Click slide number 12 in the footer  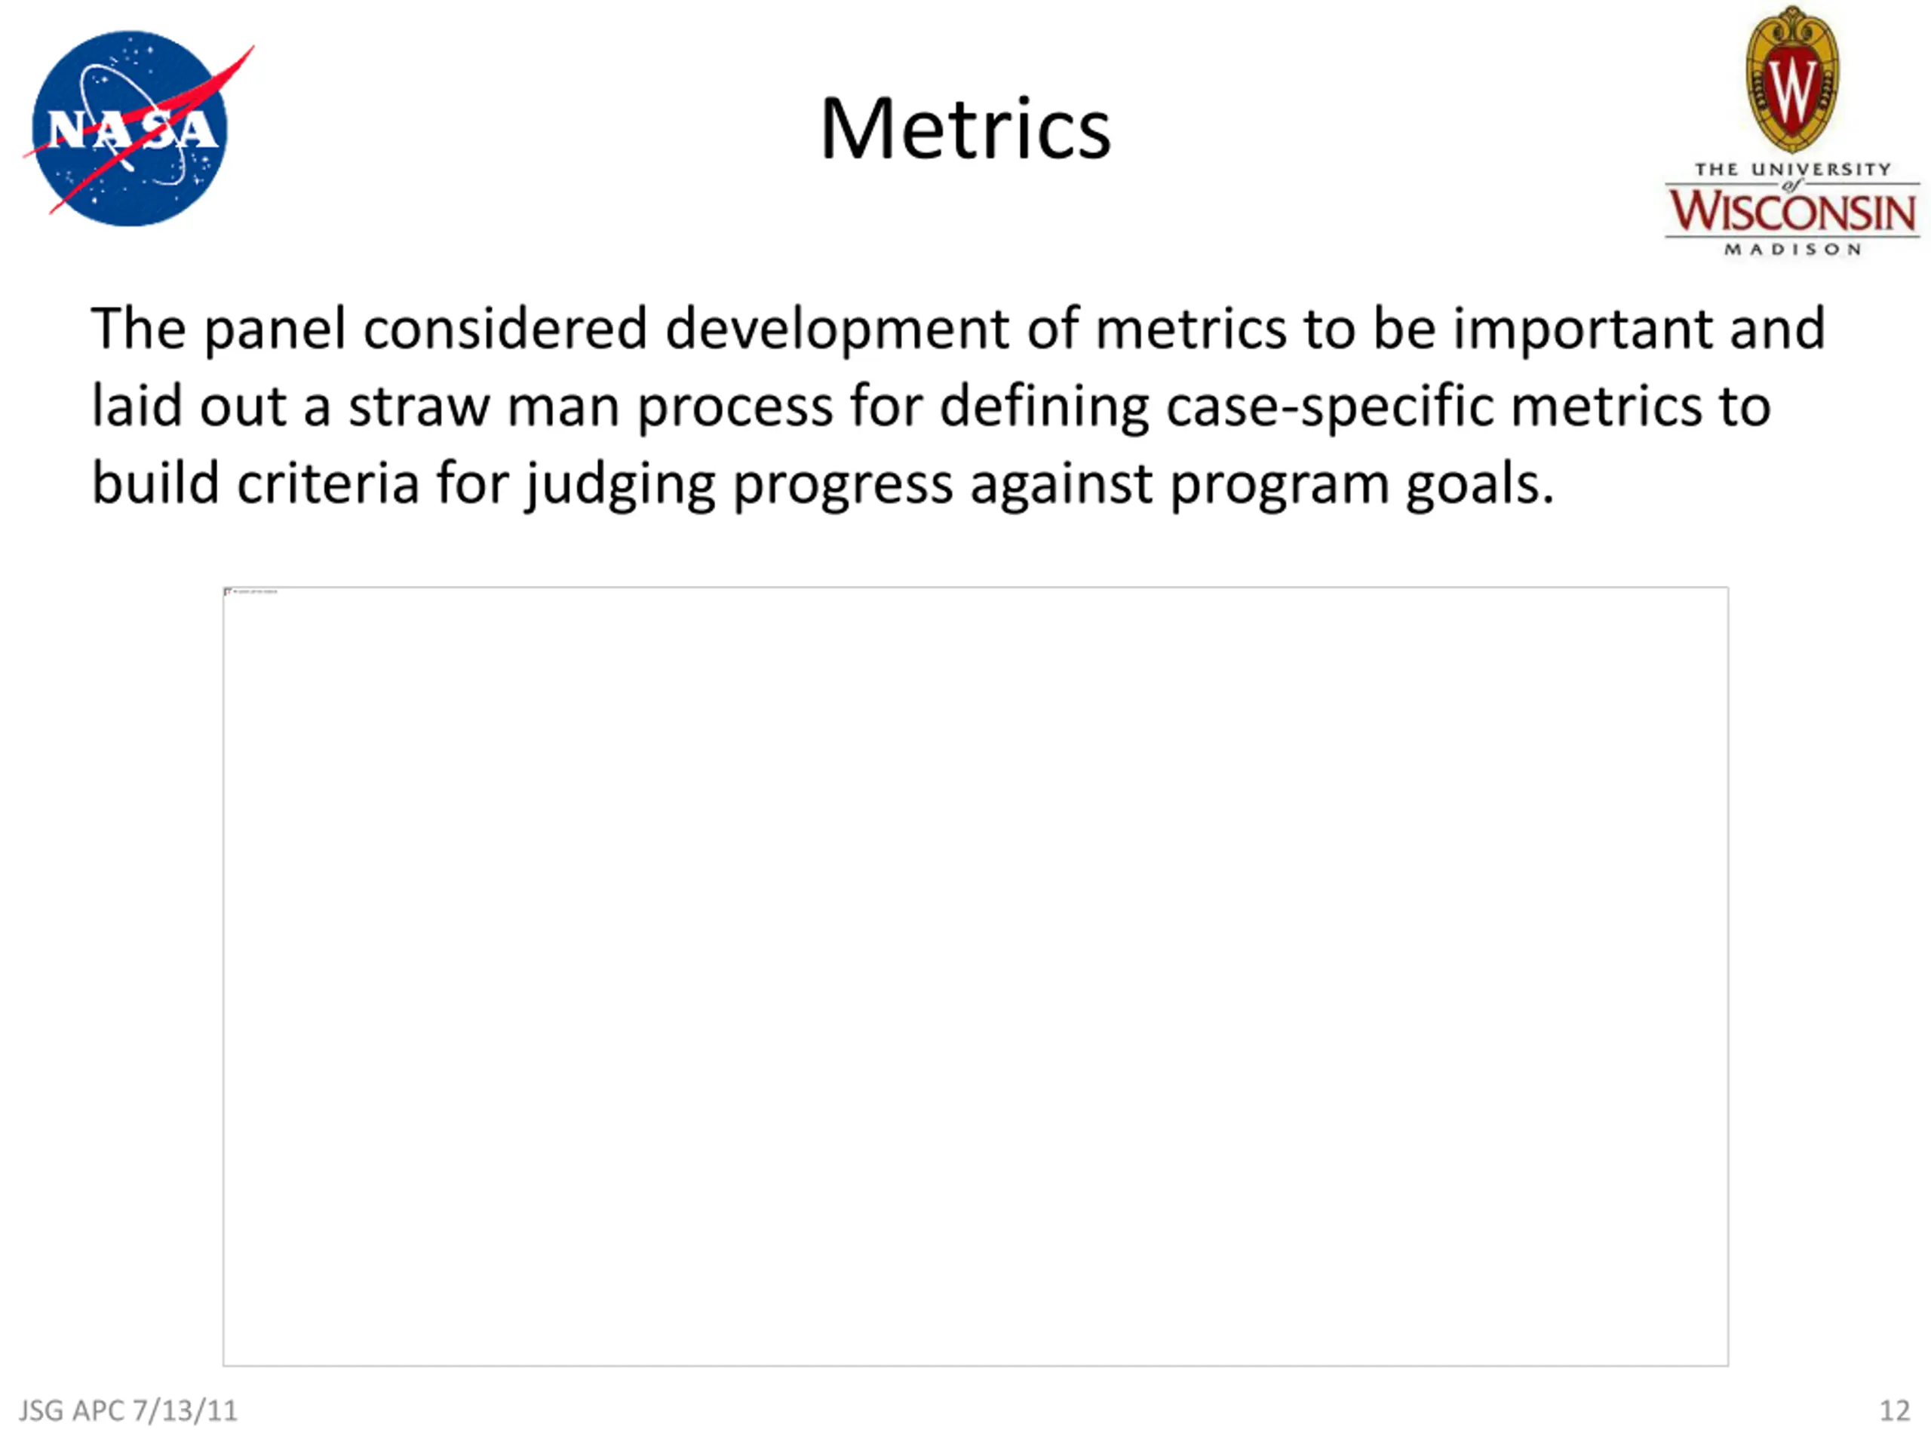point(1894,1410)
